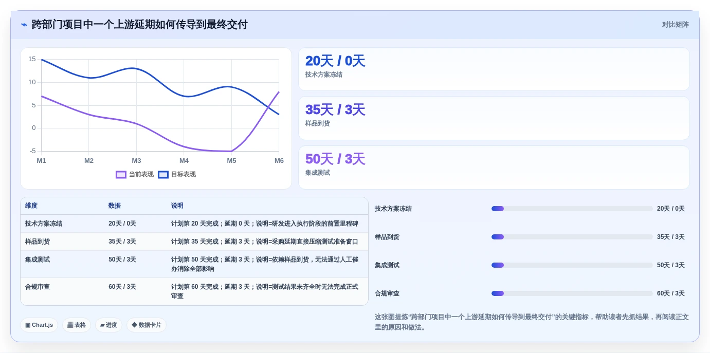Toggle 目标表现 legend swatch in chart
Screen dimensions: 710x353
tap(163, 175)
